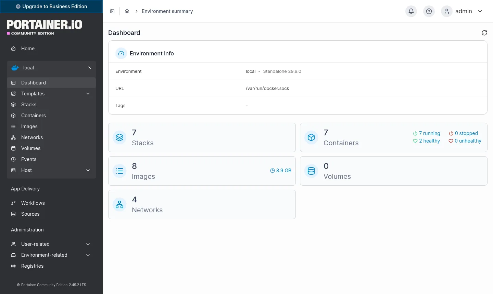The width and height of the screenshot is (493, 294).
Task: Click the Containers cube icon in the tile
Action: point(311,137)
